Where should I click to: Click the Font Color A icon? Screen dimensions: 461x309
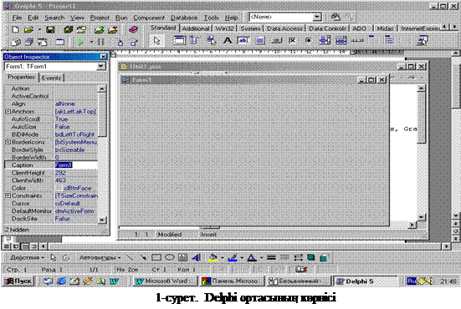[252, 258]
